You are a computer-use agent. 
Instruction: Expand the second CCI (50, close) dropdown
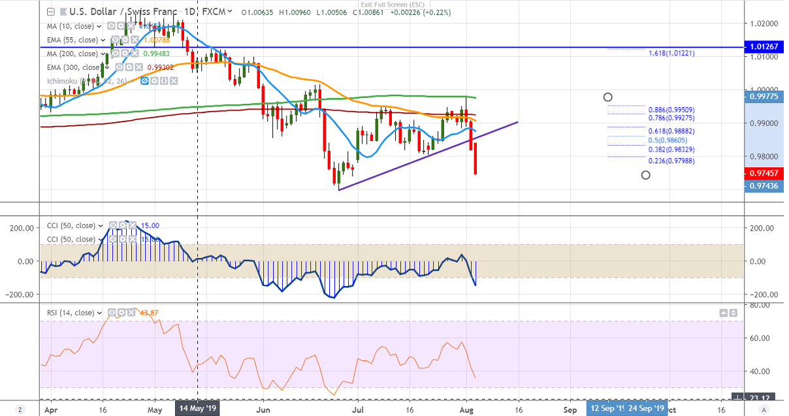(x=101, y=239)
